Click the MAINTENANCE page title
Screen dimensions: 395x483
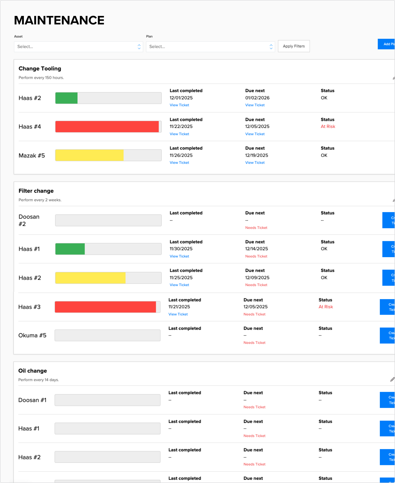point(59,20)
